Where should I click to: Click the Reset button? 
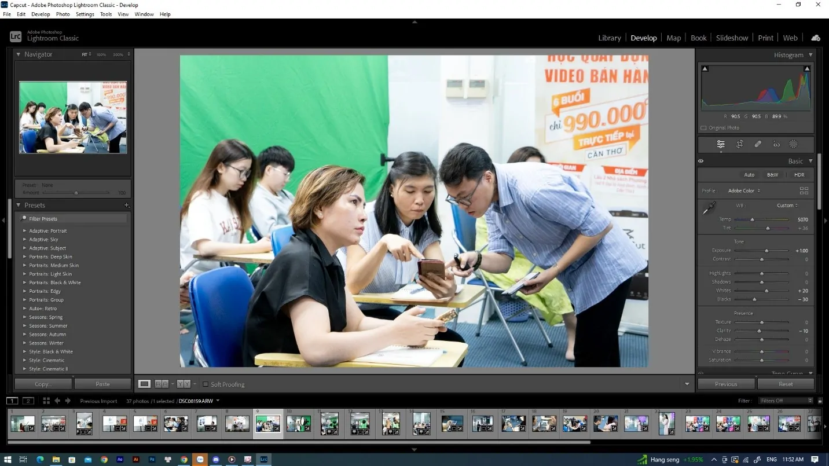tap(785, 384)
